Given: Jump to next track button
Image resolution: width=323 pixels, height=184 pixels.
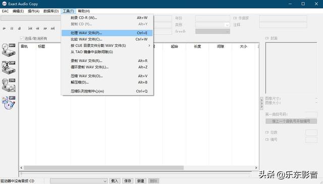Looking at the screenshot, I should pos(52,28).
